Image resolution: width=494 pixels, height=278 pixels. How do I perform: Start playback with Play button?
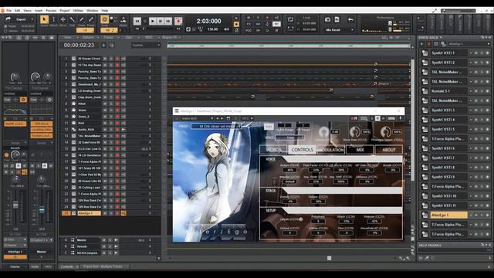click(x=153, y=21)
